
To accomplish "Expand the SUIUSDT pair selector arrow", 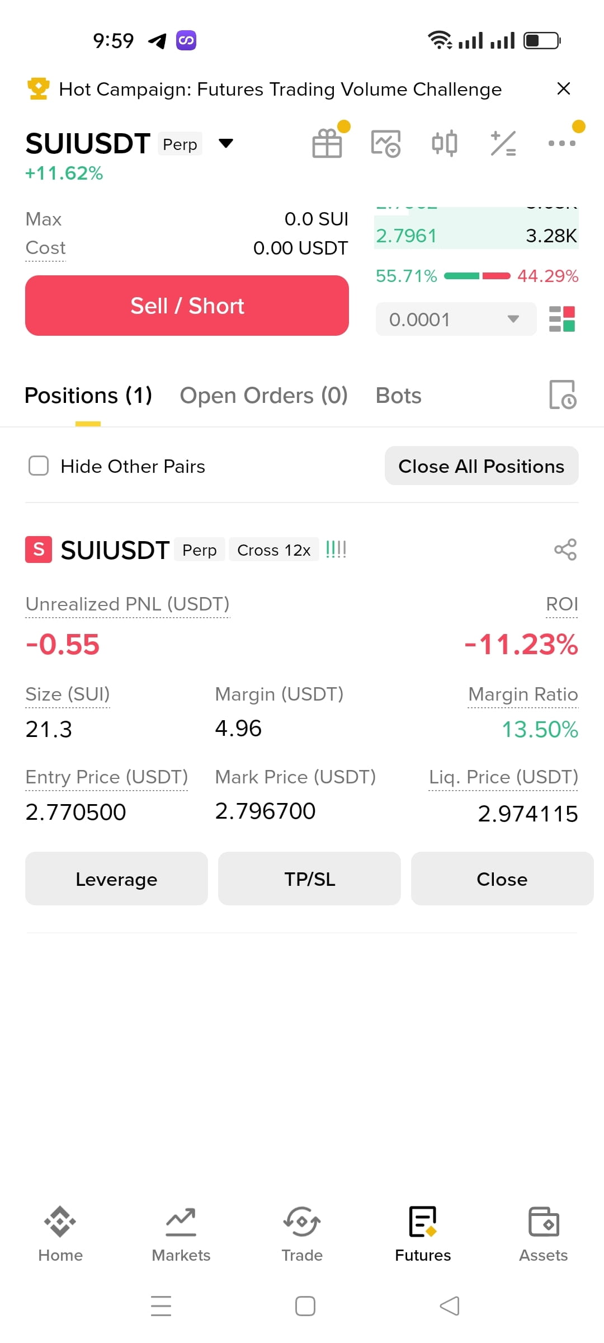I will coord(226,143).
